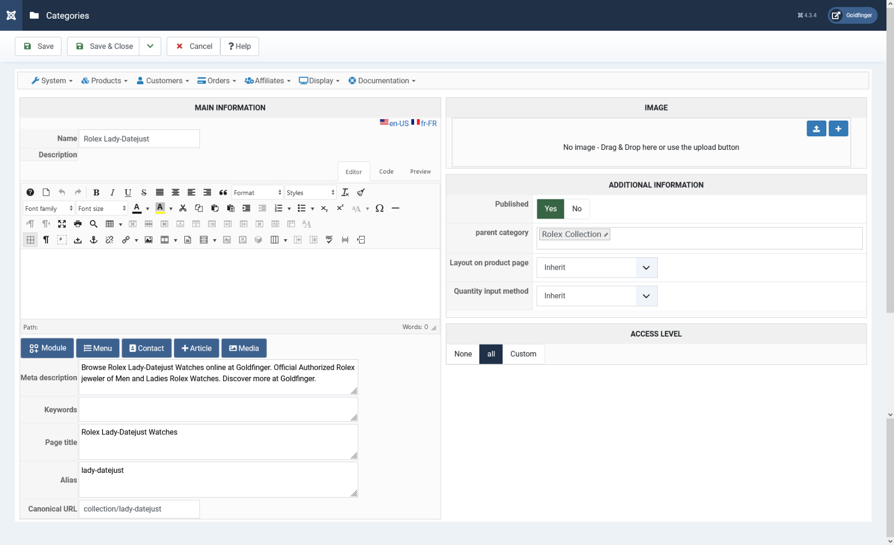Image resolution: width=894 pixels, height=545 pixels.
Task: Expand Layout on product page dropdown
Action: 597,267
